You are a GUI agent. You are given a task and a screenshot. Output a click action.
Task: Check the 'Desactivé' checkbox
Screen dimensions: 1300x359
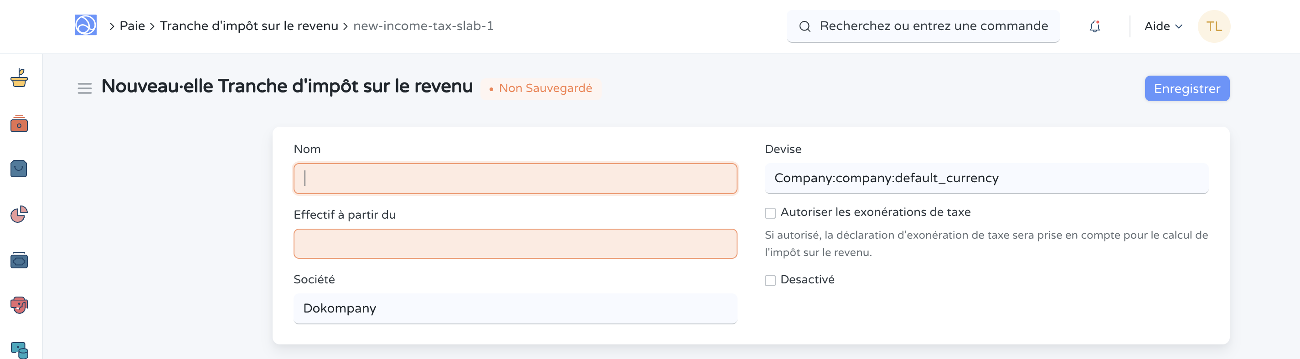point(770,280)
